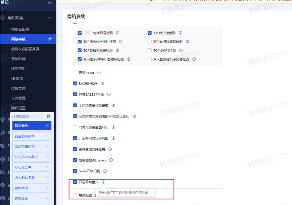Screen dimensions: 292x205
Task: Click info icon next to TCP校验和检测
Action: click(x=181, y=50)
